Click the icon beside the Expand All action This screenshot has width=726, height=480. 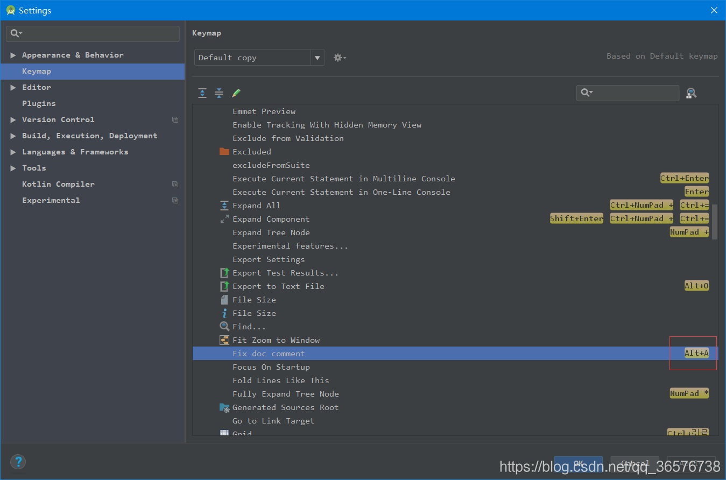(224, 206)
